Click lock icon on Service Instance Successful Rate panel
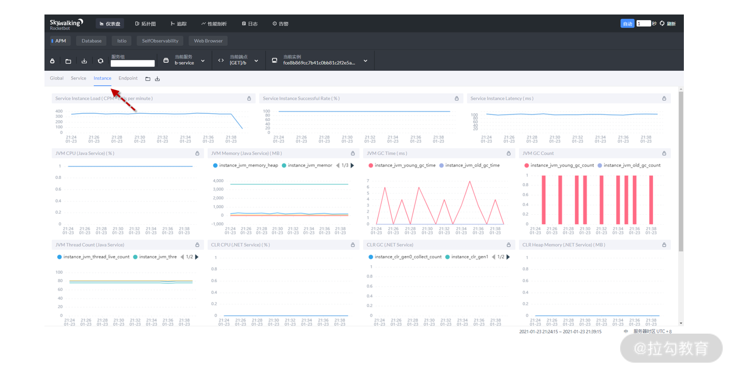733x372 pixels. click(x=457, y=98)
